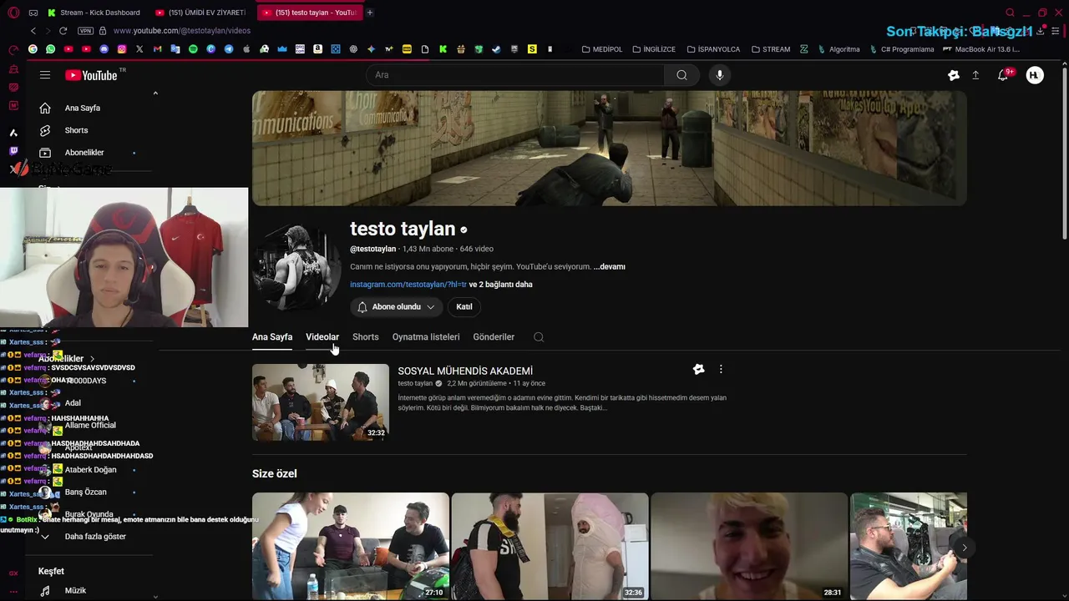Open Ana Sayfa in the YouTube sidebar
Screen dimensions: 1069x601
coord(83,108)
